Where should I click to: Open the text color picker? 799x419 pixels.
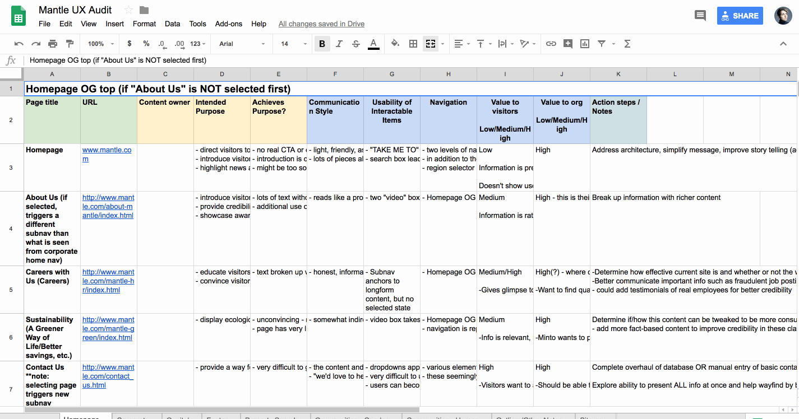pos(373,44)
